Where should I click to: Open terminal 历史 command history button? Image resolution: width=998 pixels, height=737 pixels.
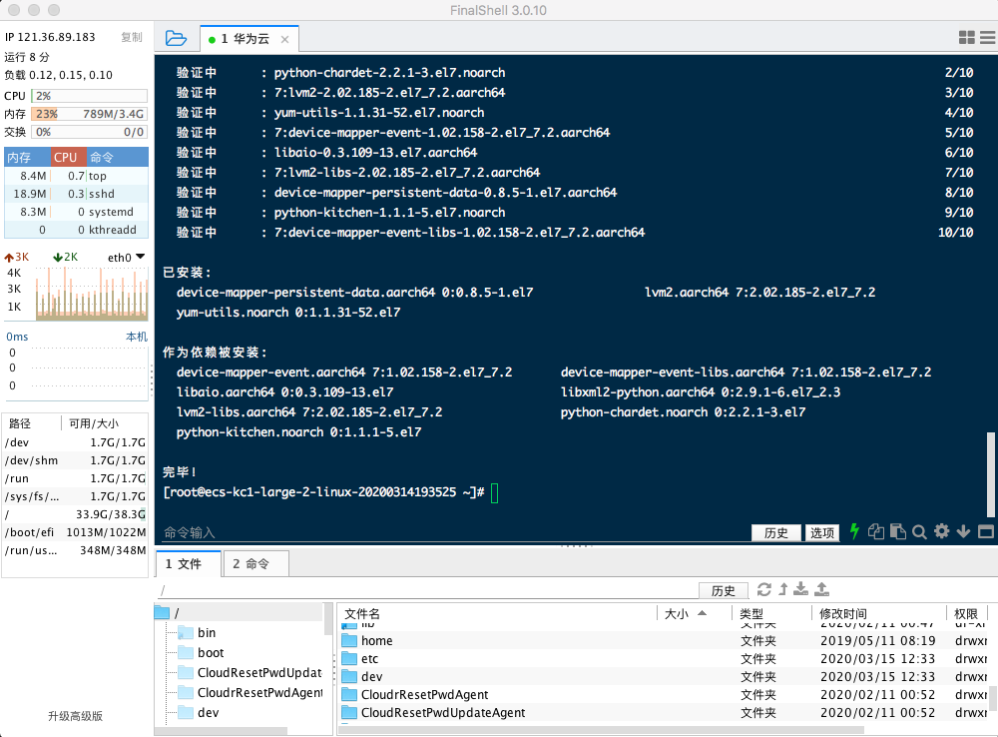(x=775, y=532)
